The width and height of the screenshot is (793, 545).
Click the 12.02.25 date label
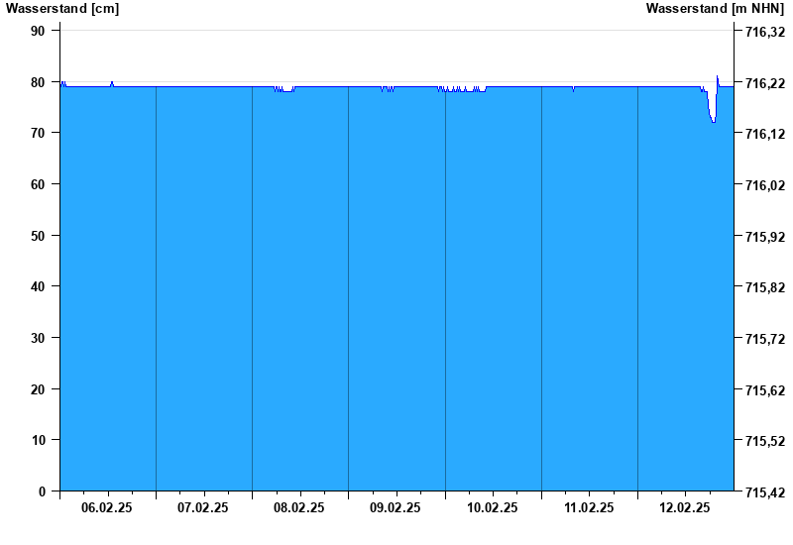pos(685,507)
